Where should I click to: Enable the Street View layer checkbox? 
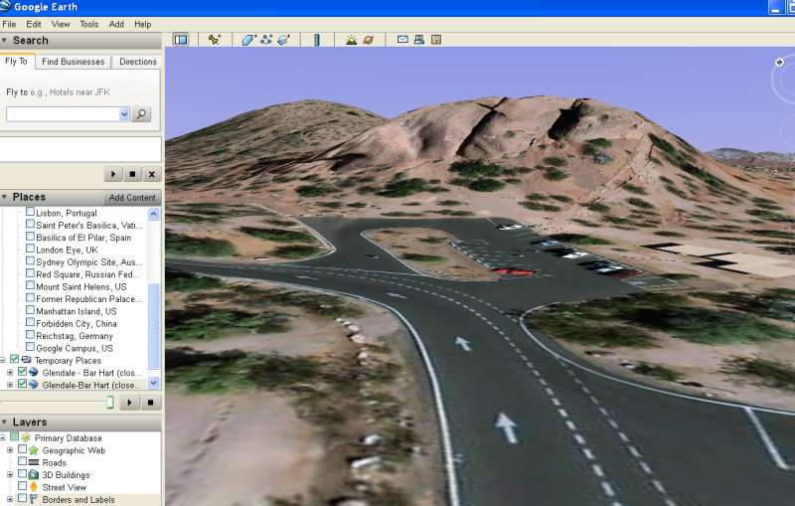click(22, 486)
